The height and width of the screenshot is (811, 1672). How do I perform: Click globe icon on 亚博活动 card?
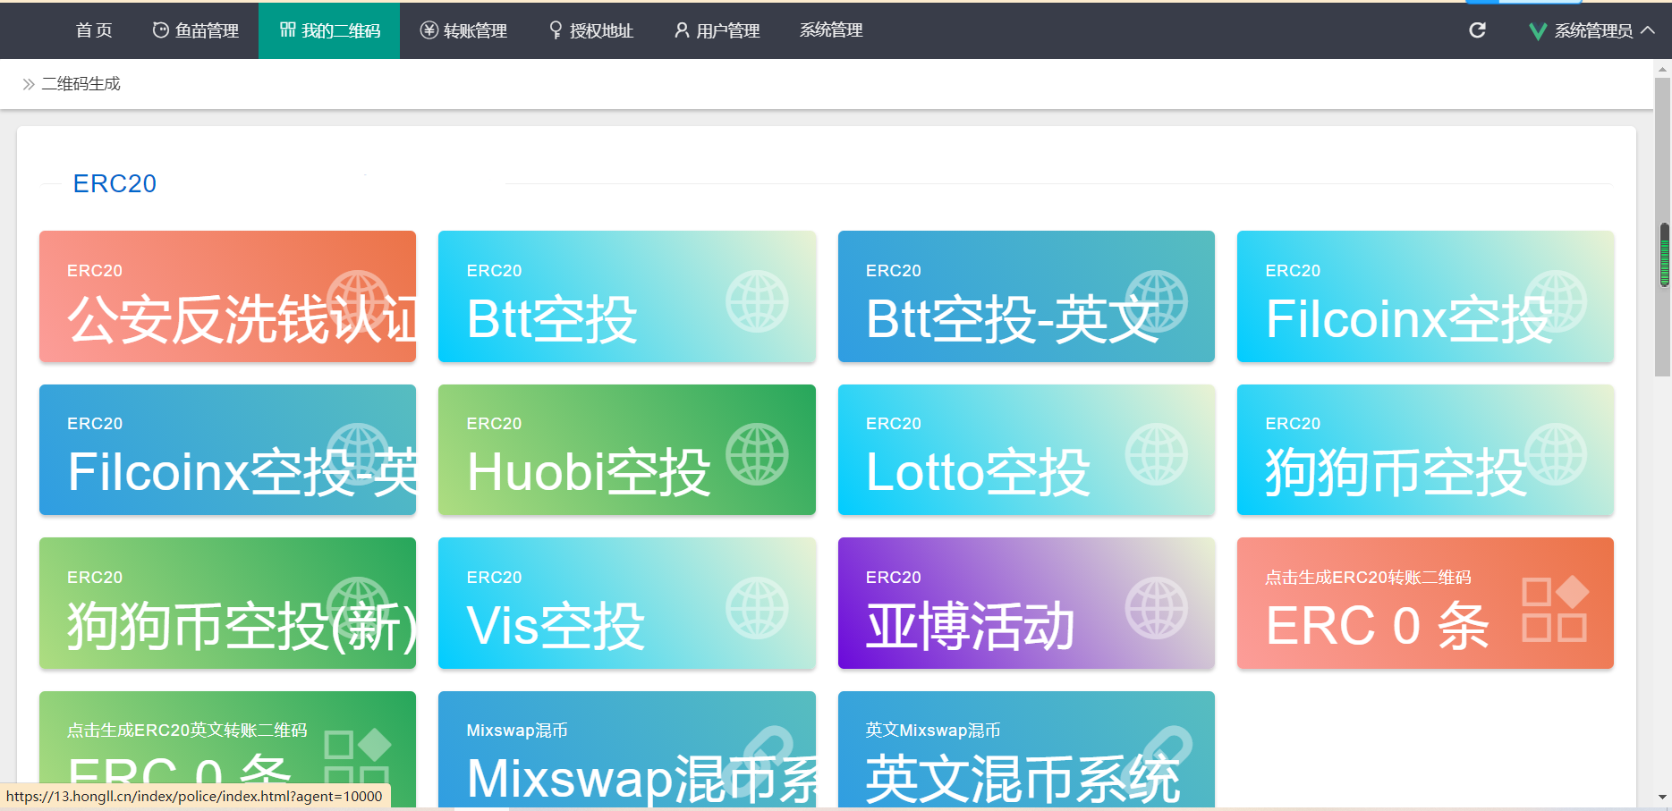coord(1156,608)
